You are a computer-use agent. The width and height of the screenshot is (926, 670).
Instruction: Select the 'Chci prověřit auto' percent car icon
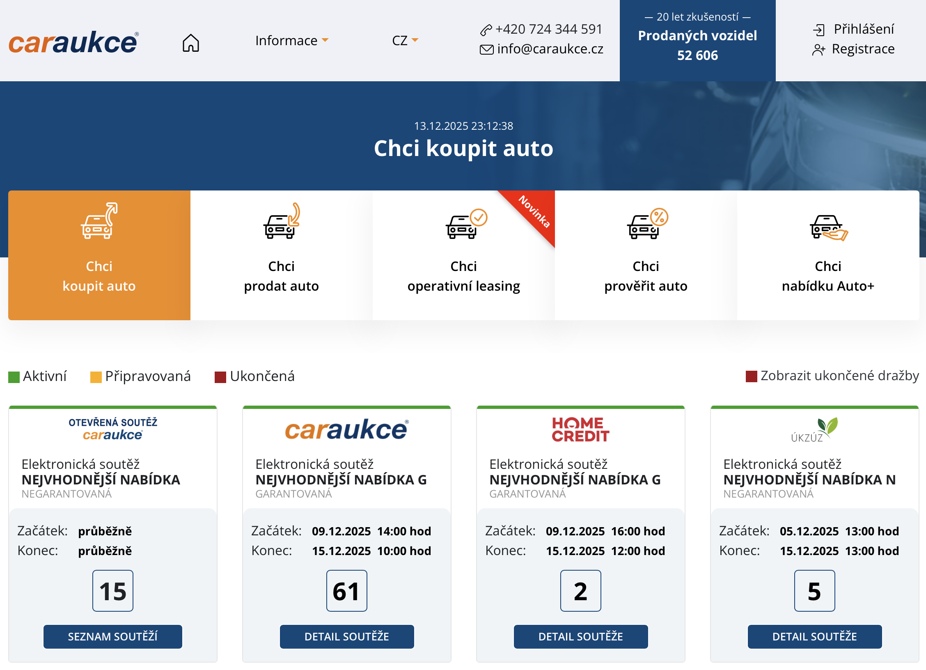point(646,225)
